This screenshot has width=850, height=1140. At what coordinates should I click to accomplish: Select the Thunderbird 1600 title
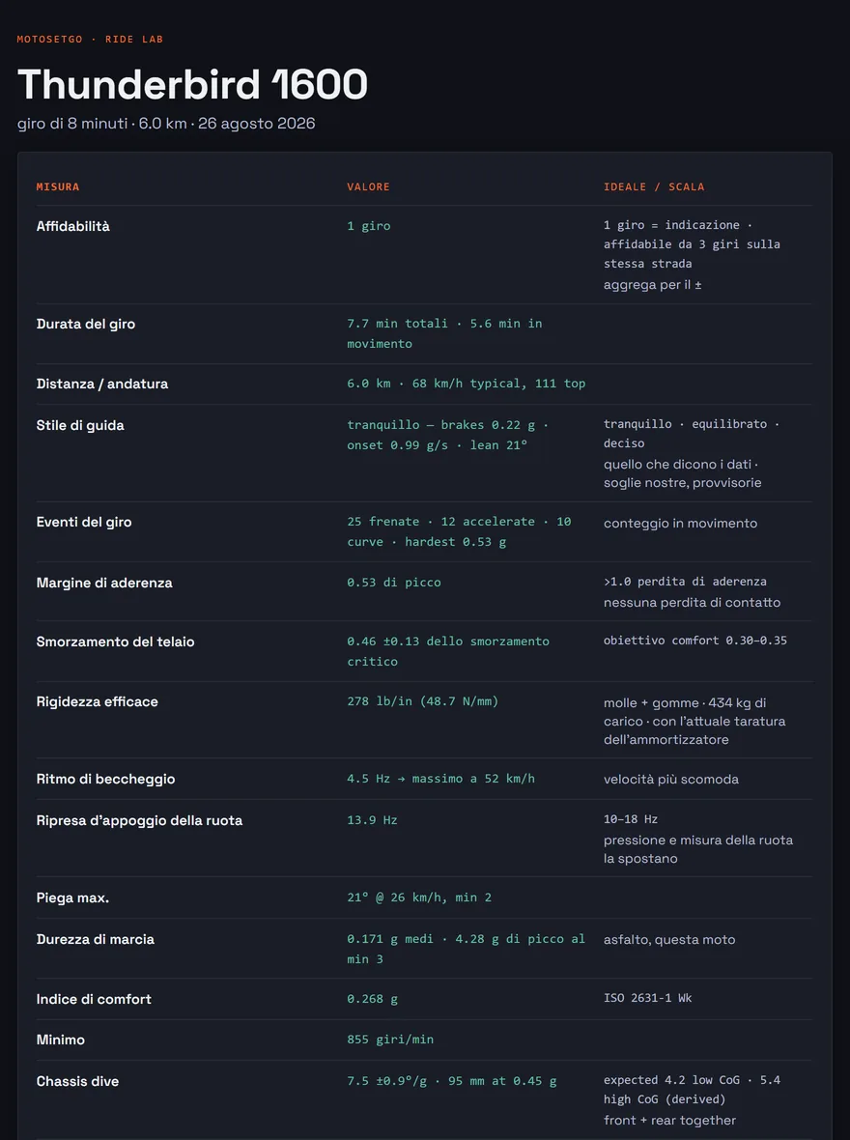click(192, 84)
